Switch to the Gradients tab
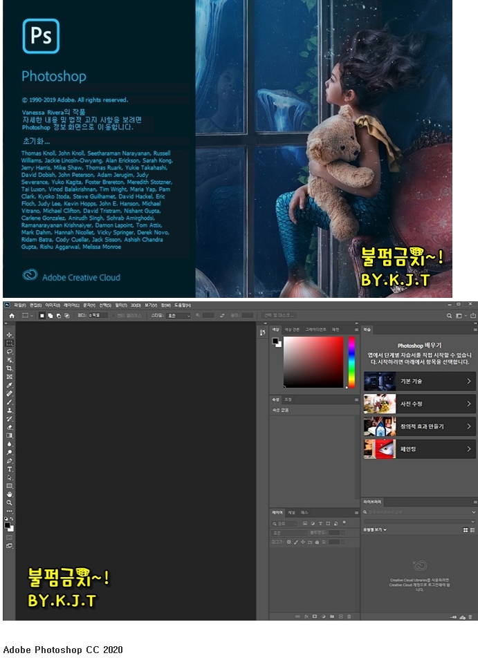This screenshot has height=660, width=478. [316, 330]
